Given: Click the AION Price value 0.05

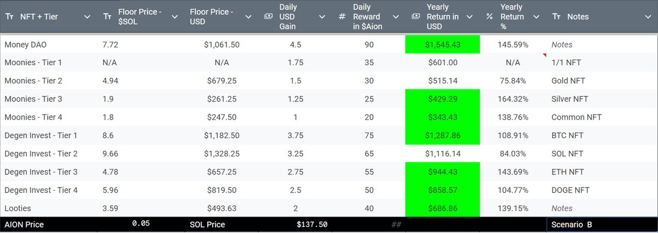Looking at the screenshot, I should 141,224.
